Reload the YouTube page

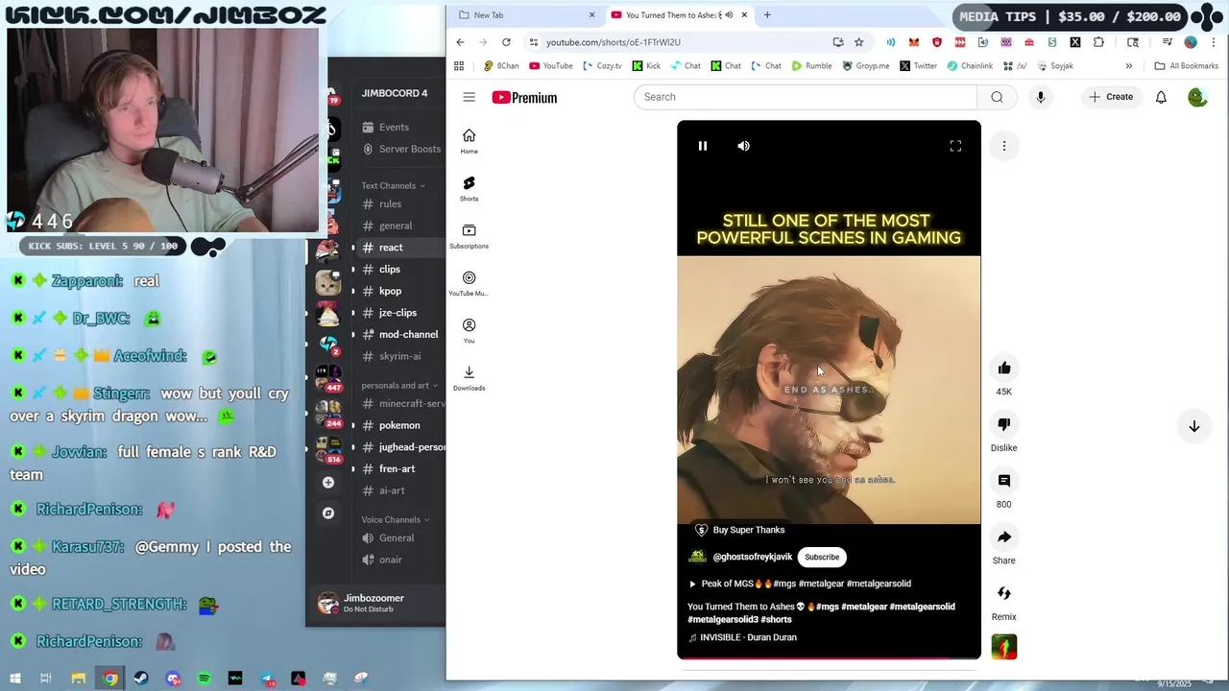coord(506,42)
